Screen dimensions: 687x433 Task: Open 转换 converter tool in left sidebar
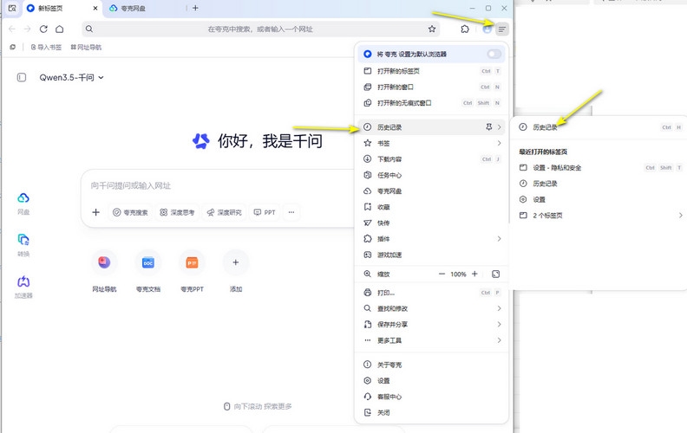(x=23, y=245)
